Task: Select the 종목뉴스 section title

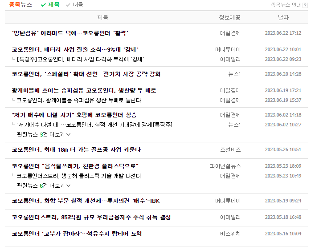Action: click(x=20, y=4)
